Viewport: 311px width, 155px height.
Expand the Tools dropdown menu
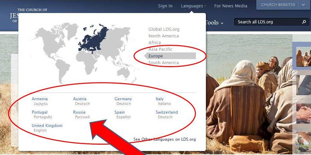pyautogui.click(x=214, y=22)
